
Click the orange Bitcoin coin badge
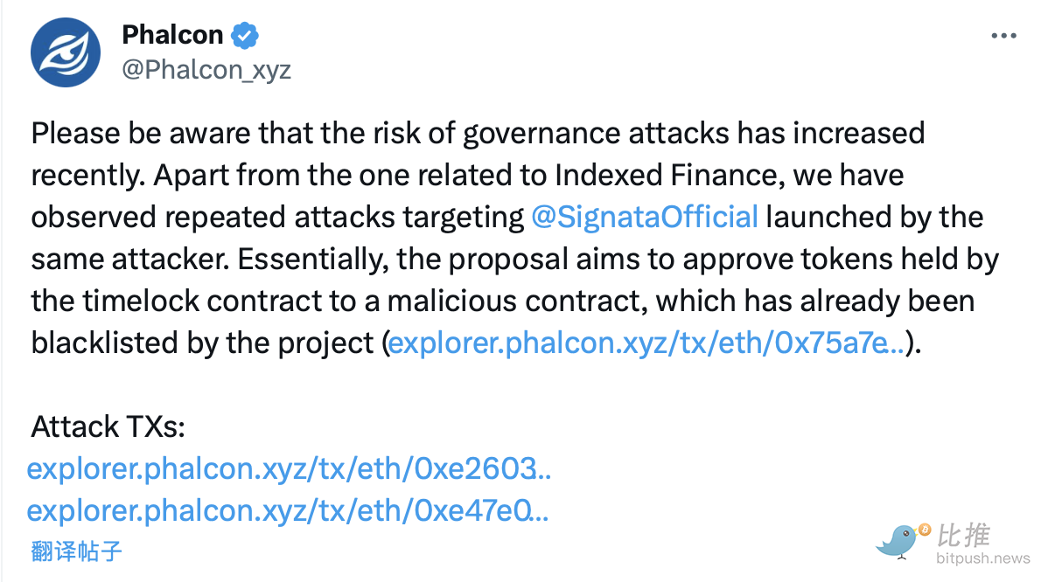924,530
